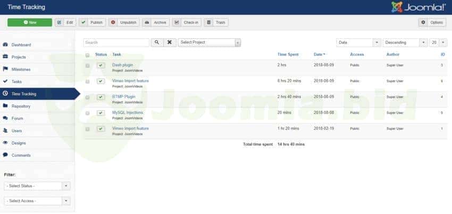This screenshot has height=214, width=452.
Task: Click the Joomla logo
Action: [x=418, y=7]
